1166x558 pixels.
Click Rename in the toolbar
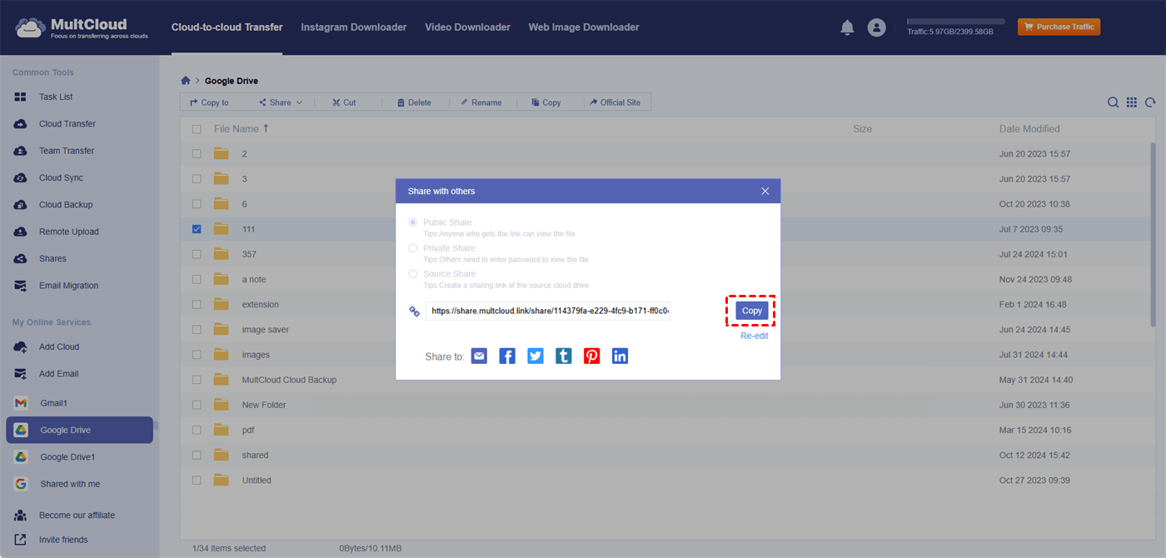coord(481,102)
